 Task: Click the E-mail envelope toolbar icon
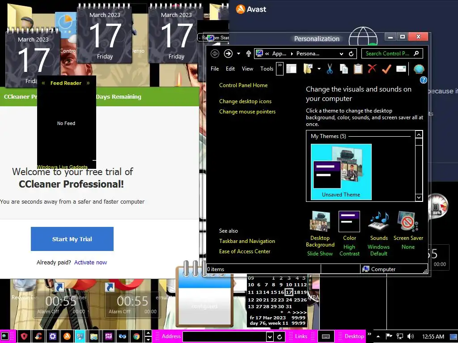coord(401,69)
